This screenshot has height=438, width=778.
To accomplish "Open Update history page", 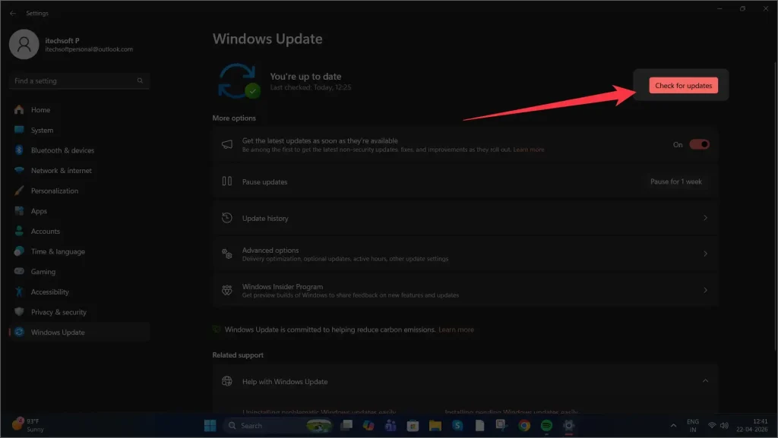I will tap(466, 218).
